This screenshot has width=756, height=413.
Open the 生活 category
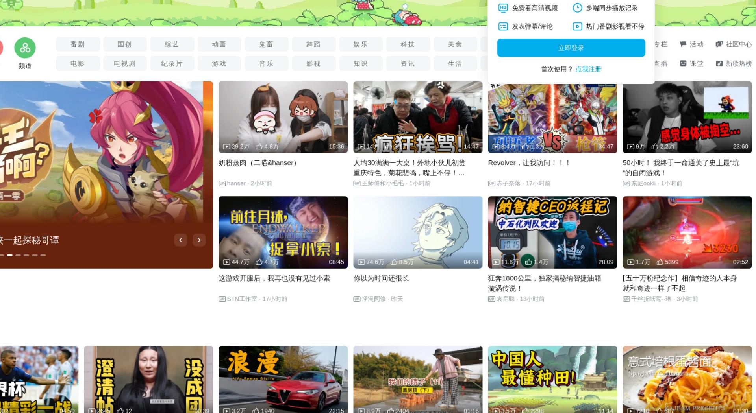pos(455,63)
